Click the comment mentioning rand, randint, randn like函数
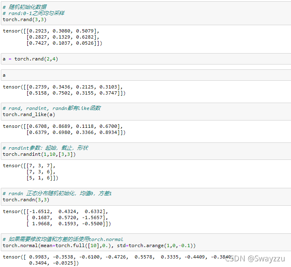The width and height of the screenshot is (291, 267). [52, 108]
